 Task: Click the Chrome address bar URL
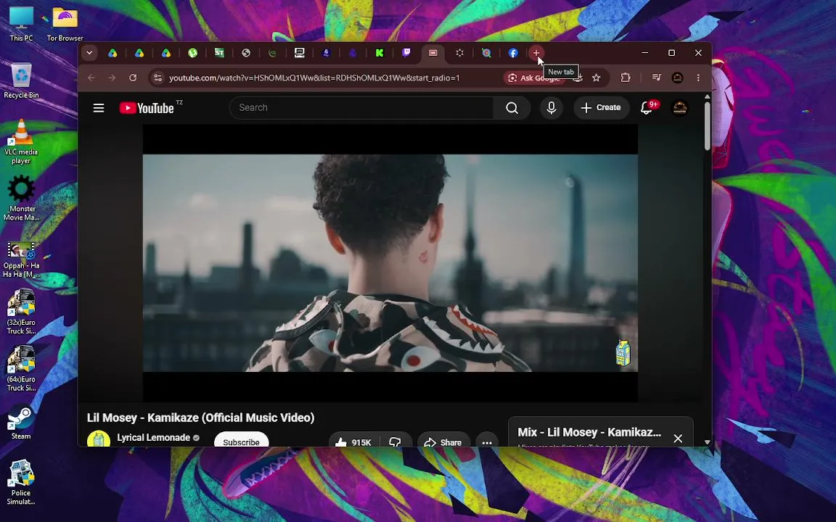point(314,78)
